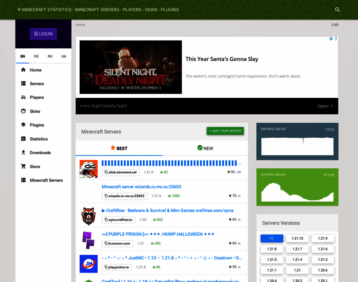Filter by version 1.21.4
Viewport: 358px width, 282px height.
tap(297, 259)
